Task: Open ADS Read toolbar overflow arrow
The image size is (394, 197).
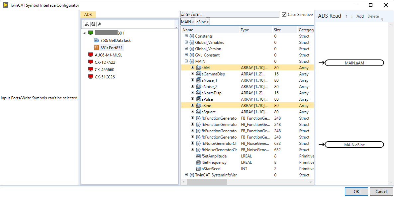Action: coord(382,20)
